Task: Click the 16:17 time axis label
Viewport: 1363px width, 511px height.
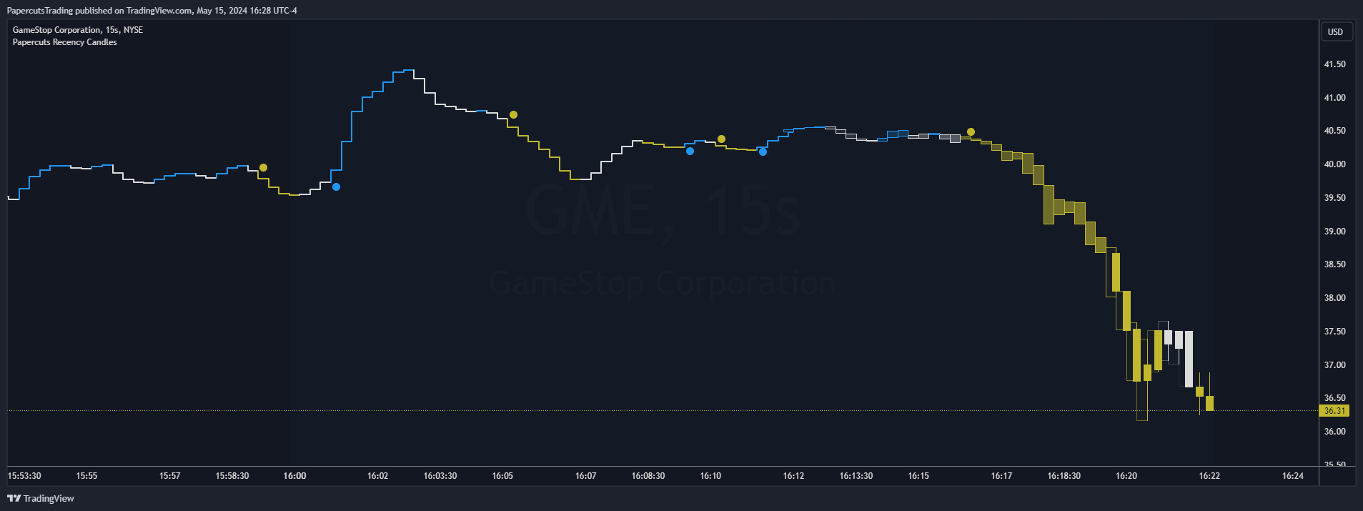Action: point(1001,476)
